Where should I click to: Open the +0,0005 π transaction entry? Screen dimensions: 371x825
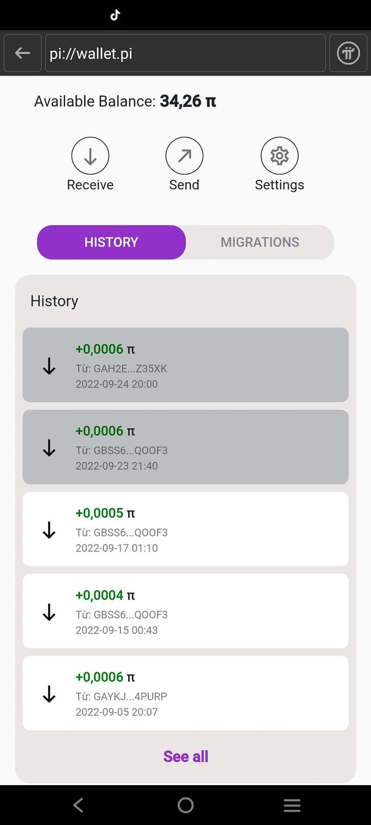point(185,529)
